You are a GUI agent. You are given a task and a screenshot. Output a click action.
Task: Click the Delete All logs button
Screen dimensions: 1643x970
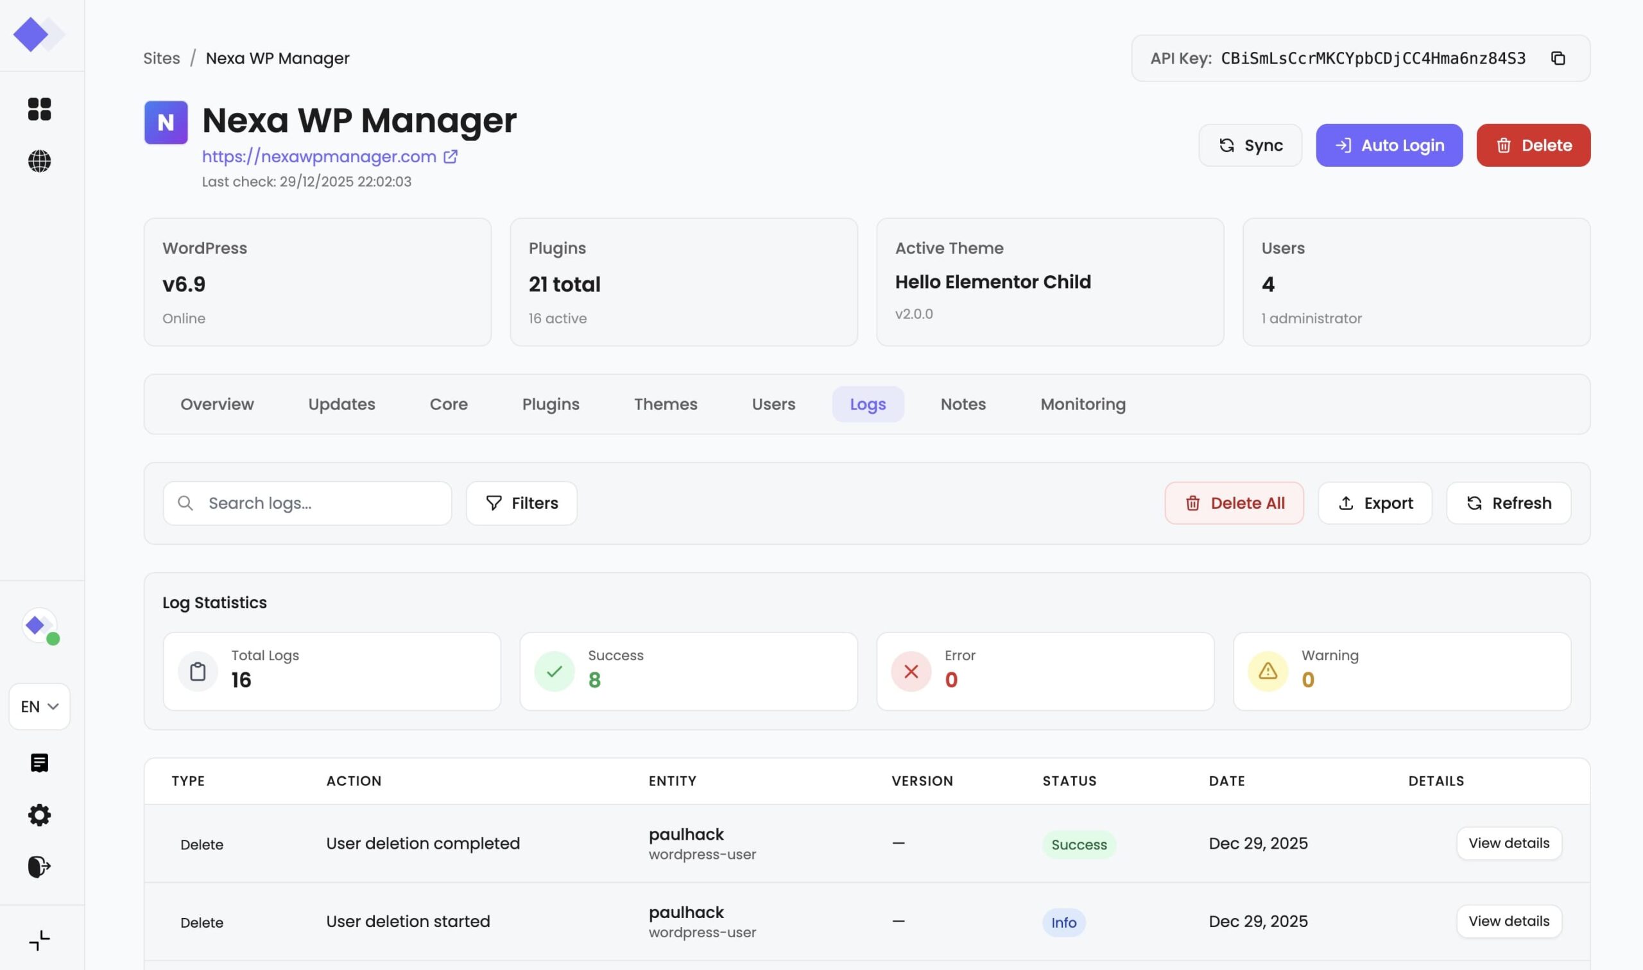[1234, 504]
